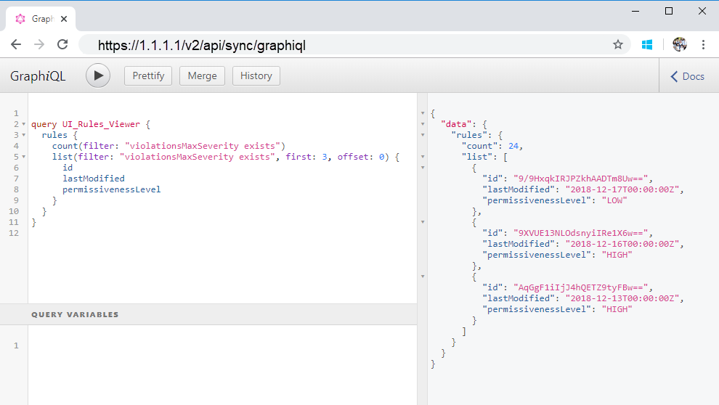Fold the list selection on line 5
Screen dimensions: 719x405
pos(25,157)
